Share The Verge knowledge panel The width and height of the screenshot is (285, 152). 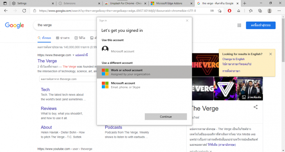[256, 107]
